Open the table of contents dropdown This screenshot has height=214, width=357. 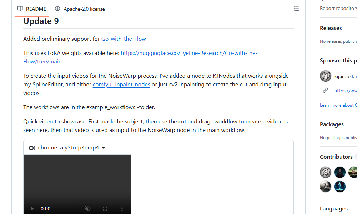click(x=296, y=9)
